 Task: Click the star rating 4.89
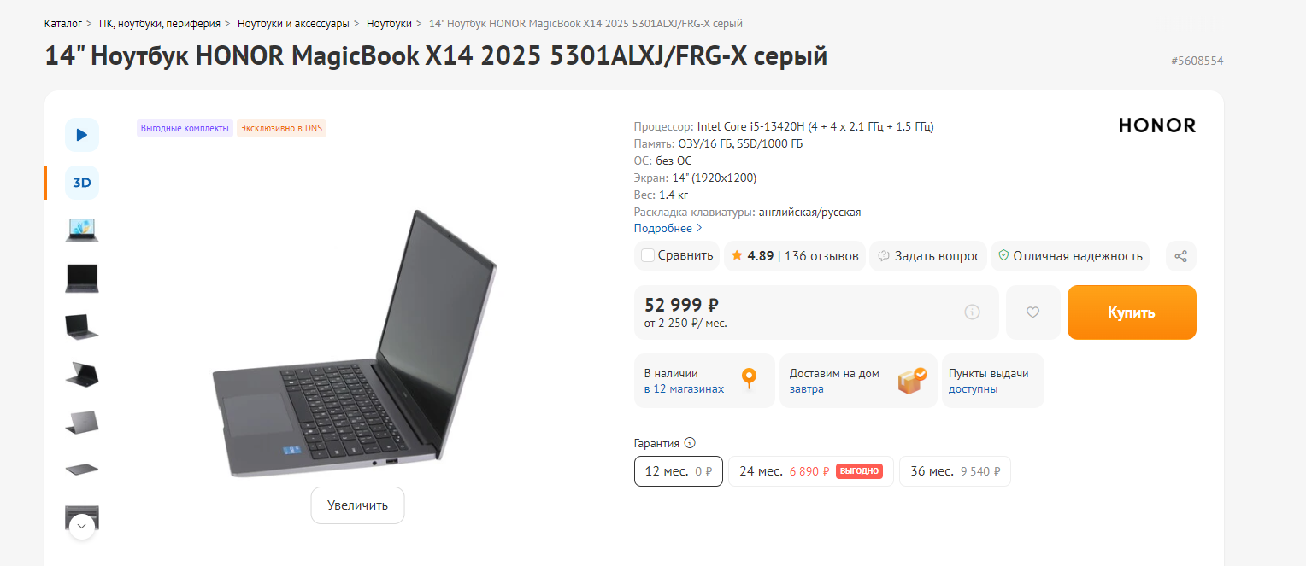(x=753, y=256)
